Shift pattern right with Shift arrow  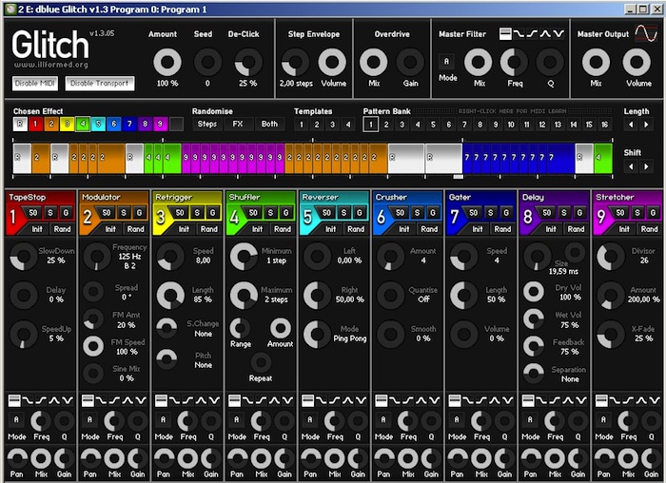coord(646,166)
